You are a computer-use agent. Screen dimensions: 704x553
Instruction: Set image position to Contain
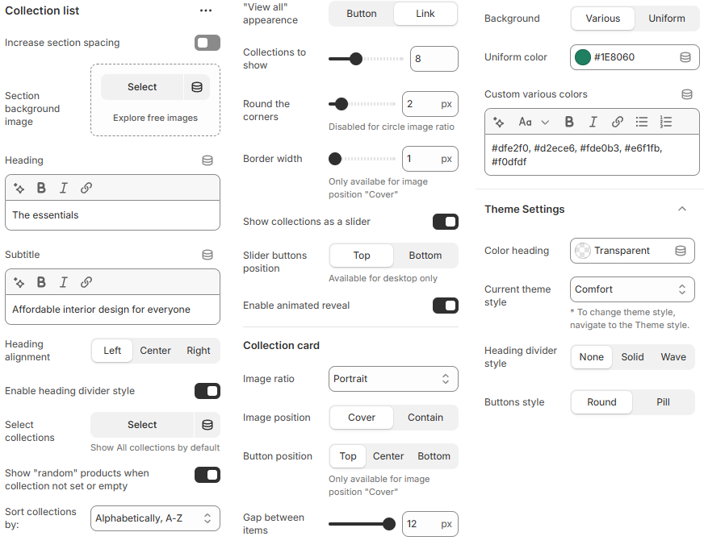425,418
